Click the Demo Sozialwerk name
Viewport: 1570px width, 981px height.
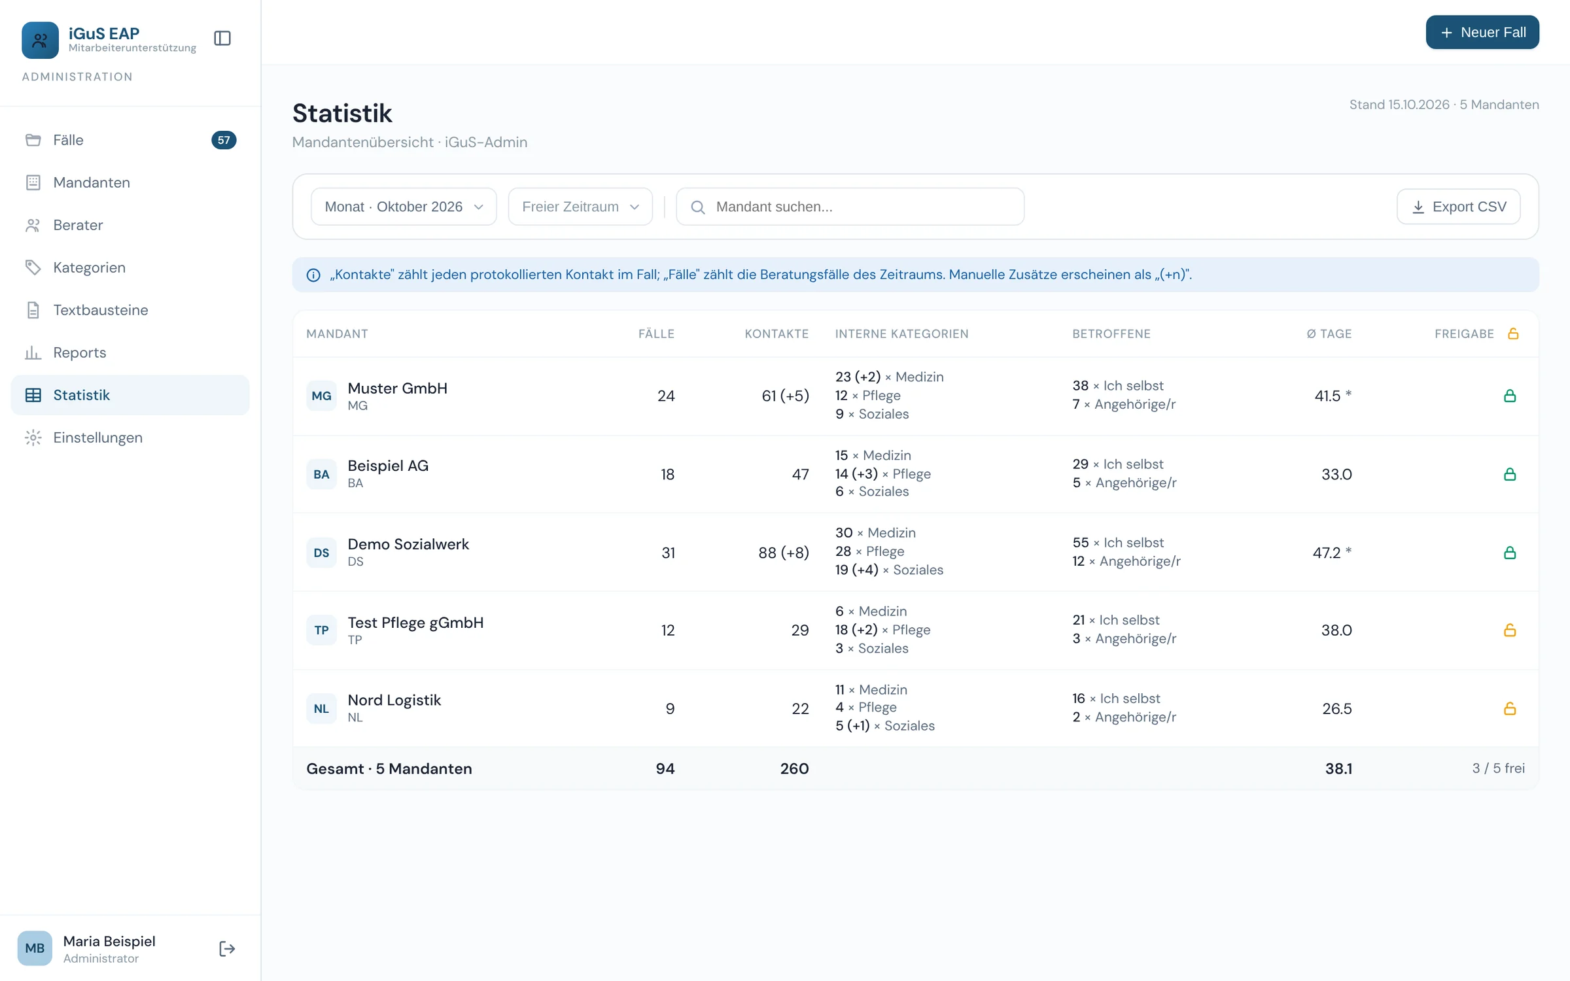(x=408, y=544)
